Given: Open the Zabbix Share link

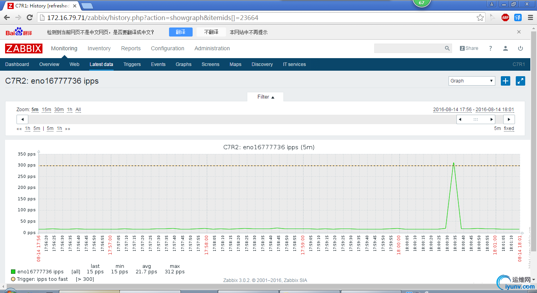Looking at the screenshot, I should coord(469,48).
